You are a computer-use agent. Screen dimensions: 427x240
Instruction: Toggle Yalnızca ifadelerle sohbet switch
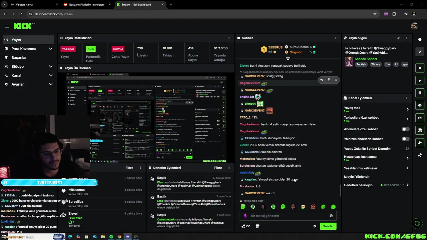click(x=405, y=139)
